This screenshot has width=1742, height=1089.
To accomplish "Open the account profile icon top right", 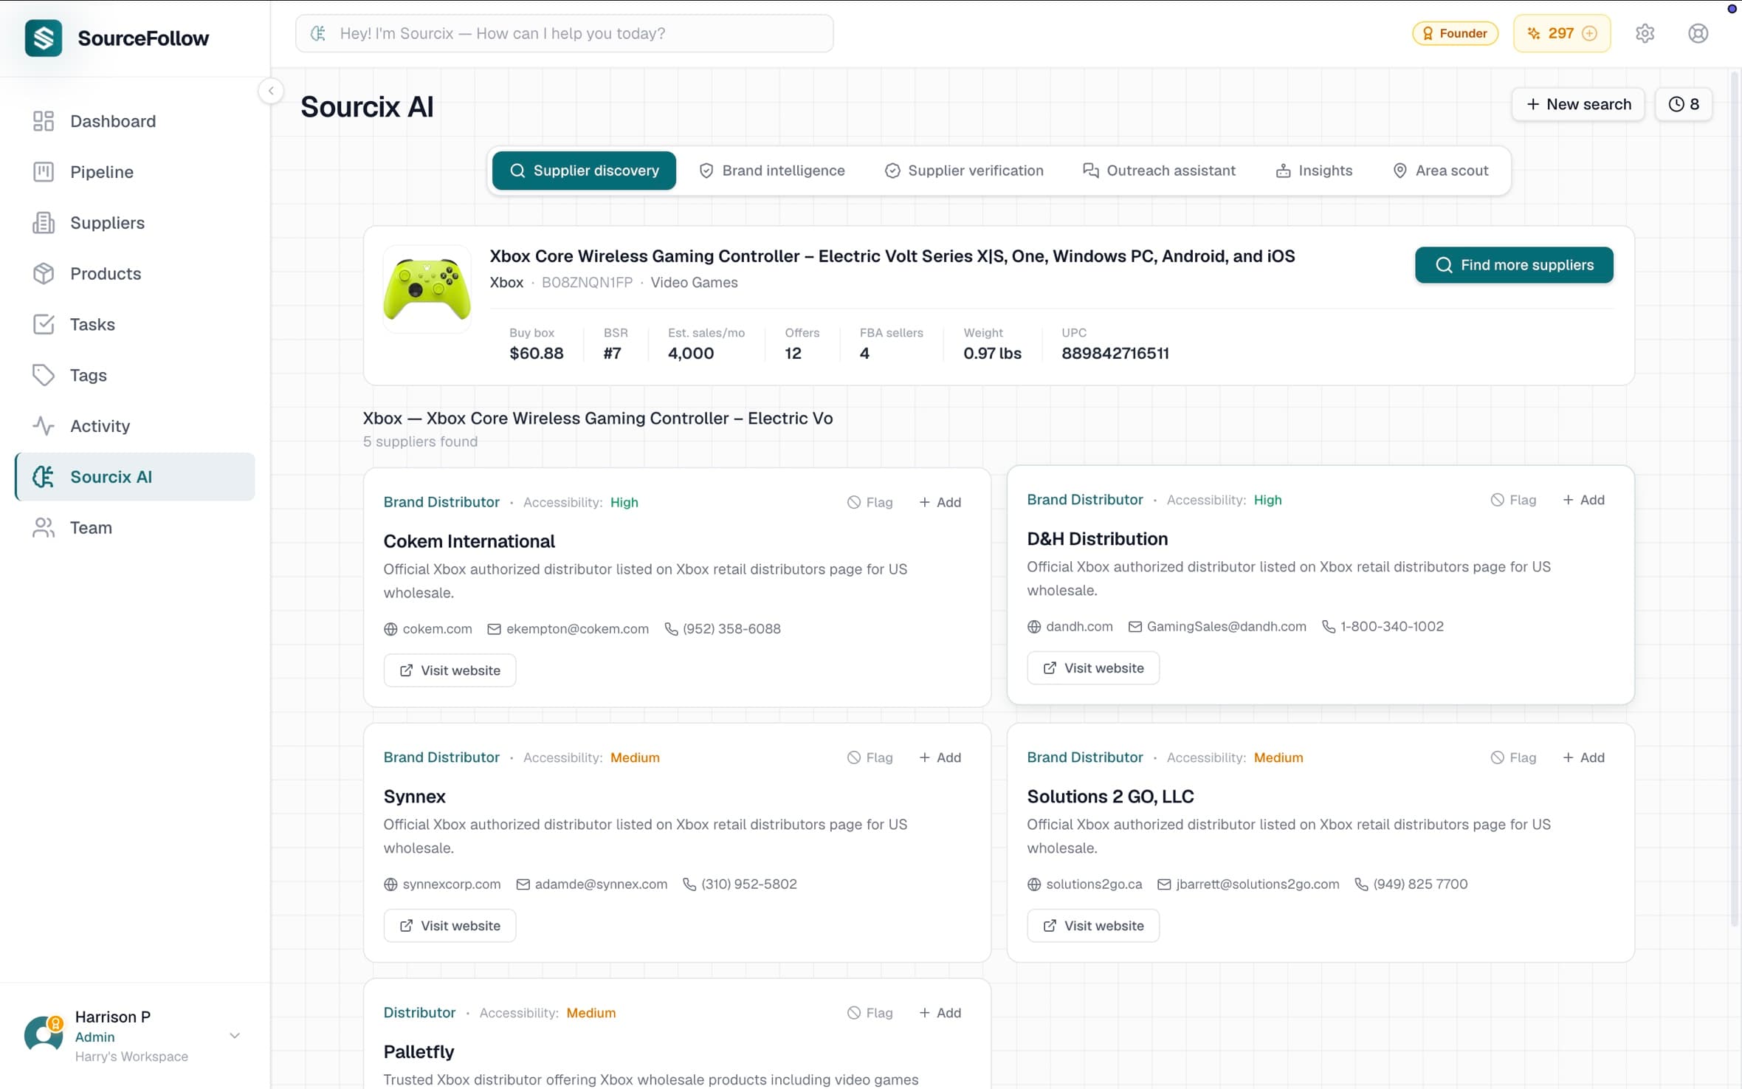I will click(x=1697, y=32).
